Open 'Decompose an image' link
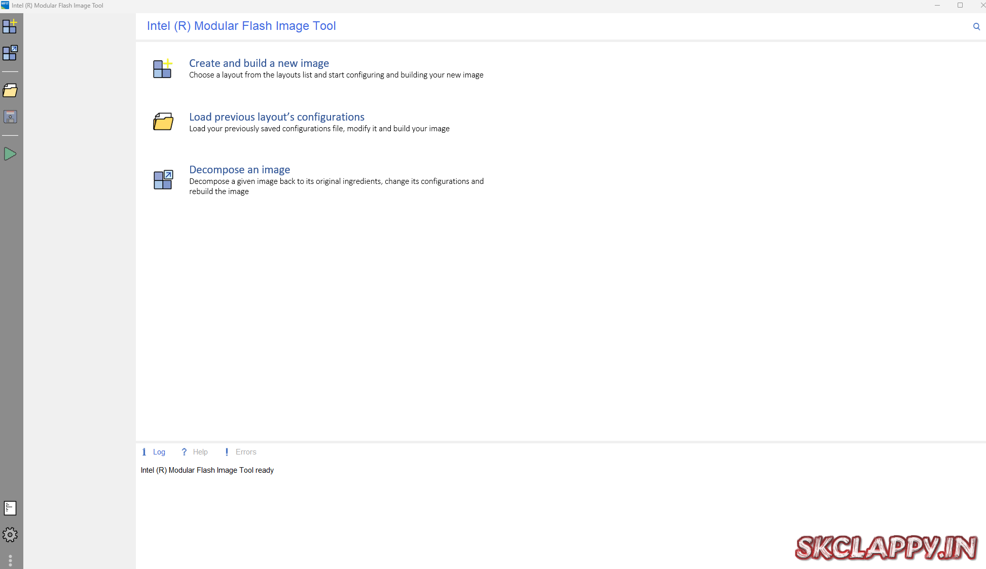This screenshot has width=986, height=569. pyautogui.click(x=240, y=170)
